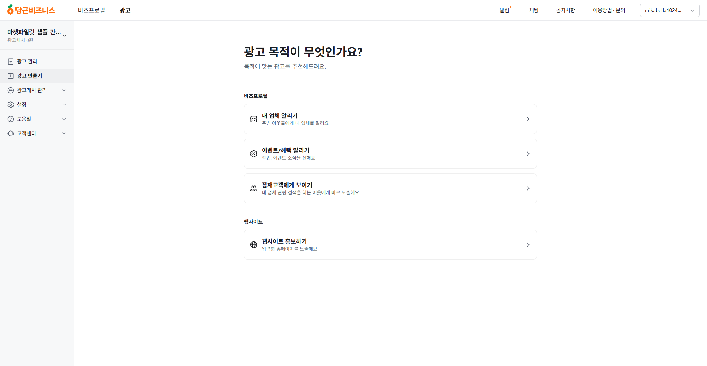Open the mikabella1024 account dropdown

[x=669, y=10]
